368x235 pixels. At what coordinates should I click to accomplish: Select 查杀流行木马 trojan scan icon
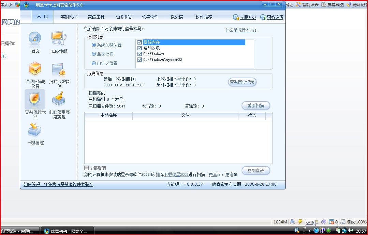click(x=35, y=99)
